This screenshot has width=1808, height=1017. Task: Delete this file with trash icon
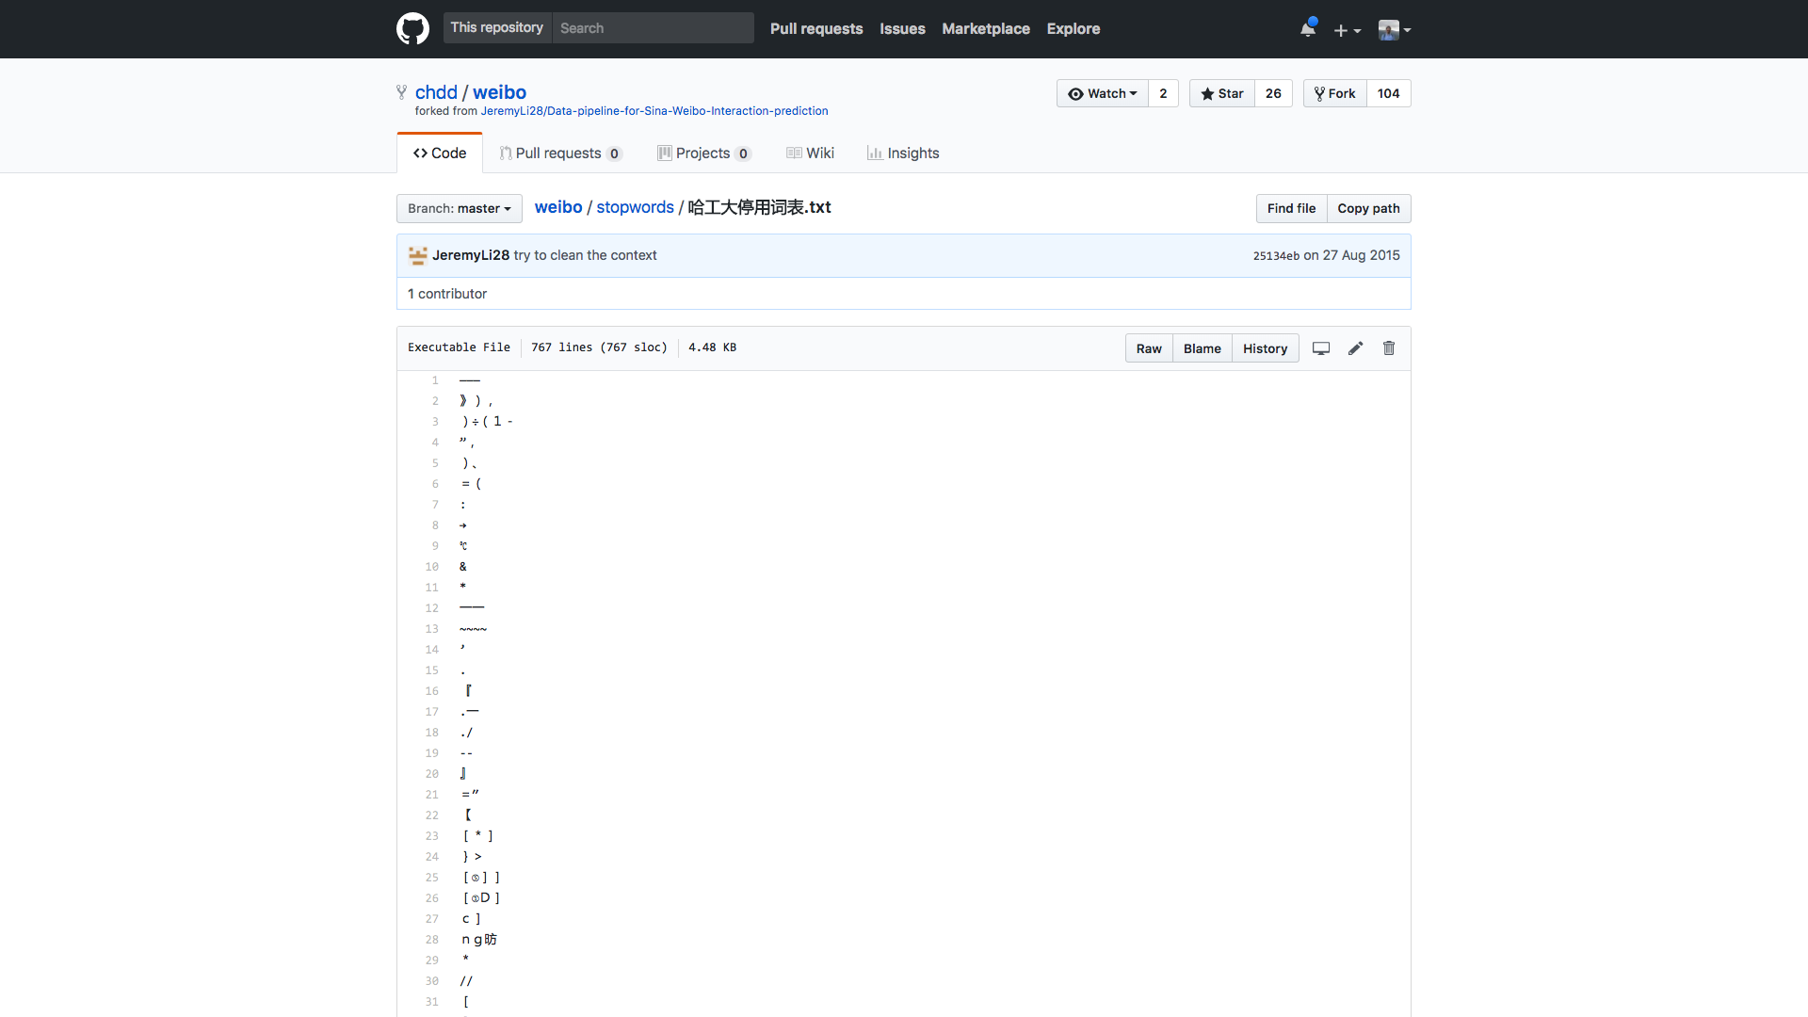click(x=1389, y=348)
